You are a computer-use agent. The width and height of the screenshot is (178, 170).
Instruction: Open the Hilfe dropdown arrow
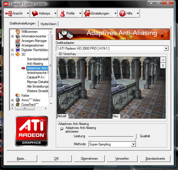pos(138,13)
